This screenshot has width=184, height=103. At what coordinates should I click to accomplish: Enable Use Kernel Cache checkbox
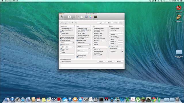(77, 28)
